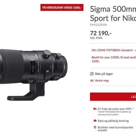This screenshot has height=136, width=136.
Task: Open the Bestill for over 15000 promotion
Action: point(114,59)
